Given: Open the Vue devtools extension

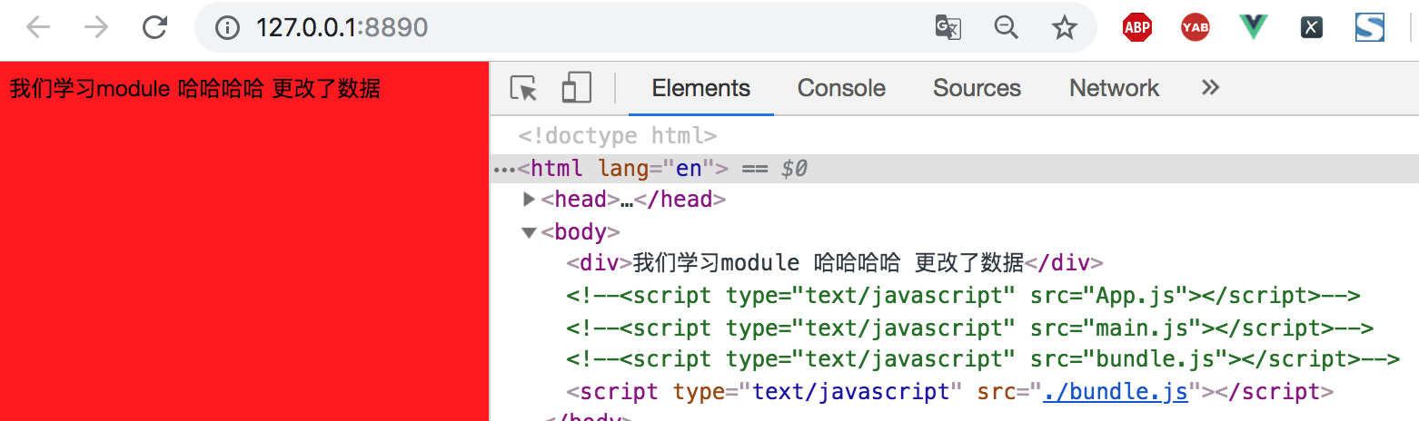Looking at the screenshot, I should [1253, 27].
